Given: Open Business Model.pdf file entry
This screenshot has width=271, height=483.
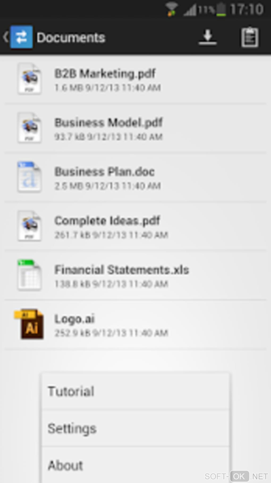Looking at the screenshot, I should tap(135, 129).
